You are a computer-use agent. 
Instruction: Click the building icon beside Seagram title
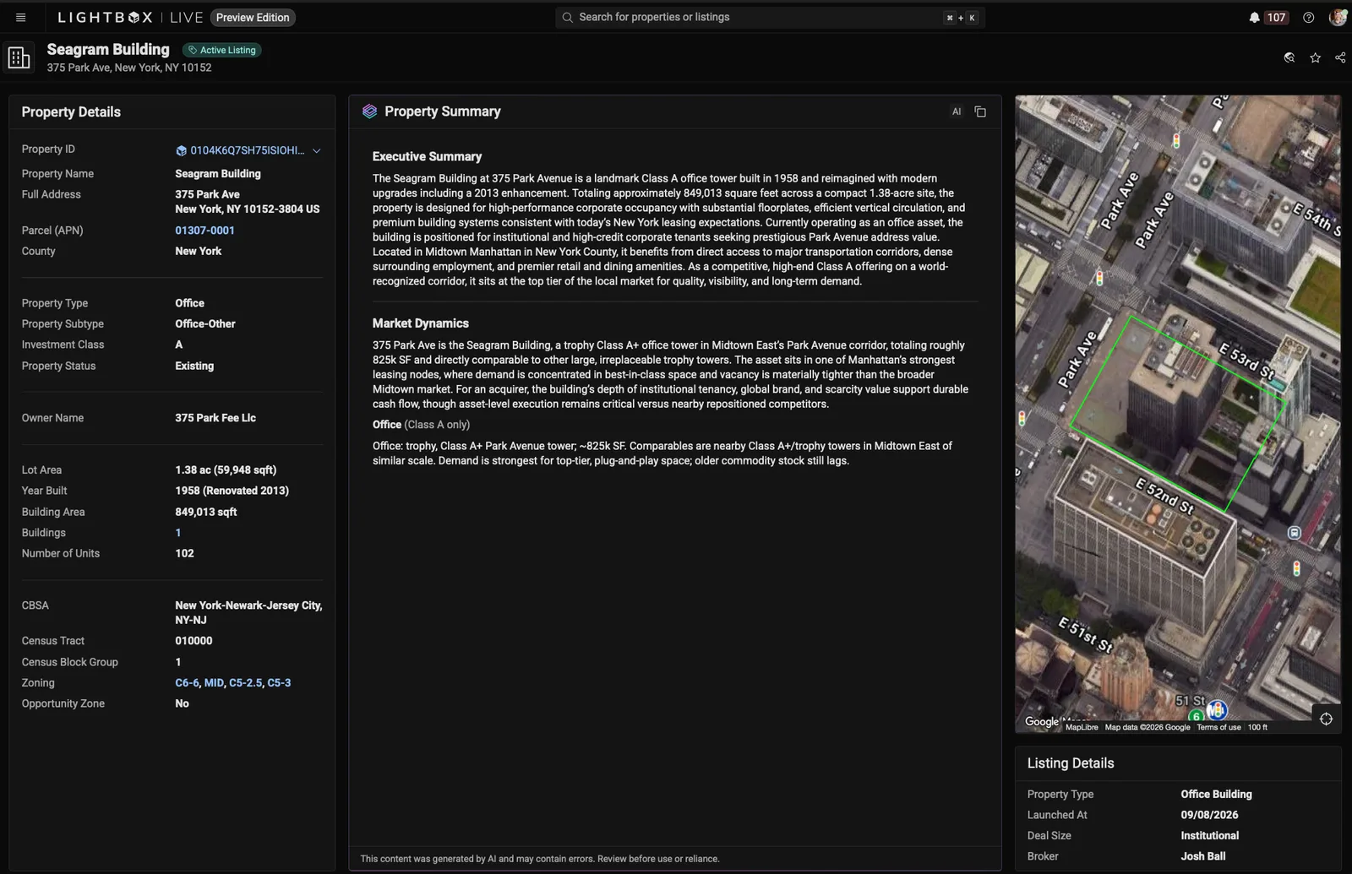click(x=19, y=57)
